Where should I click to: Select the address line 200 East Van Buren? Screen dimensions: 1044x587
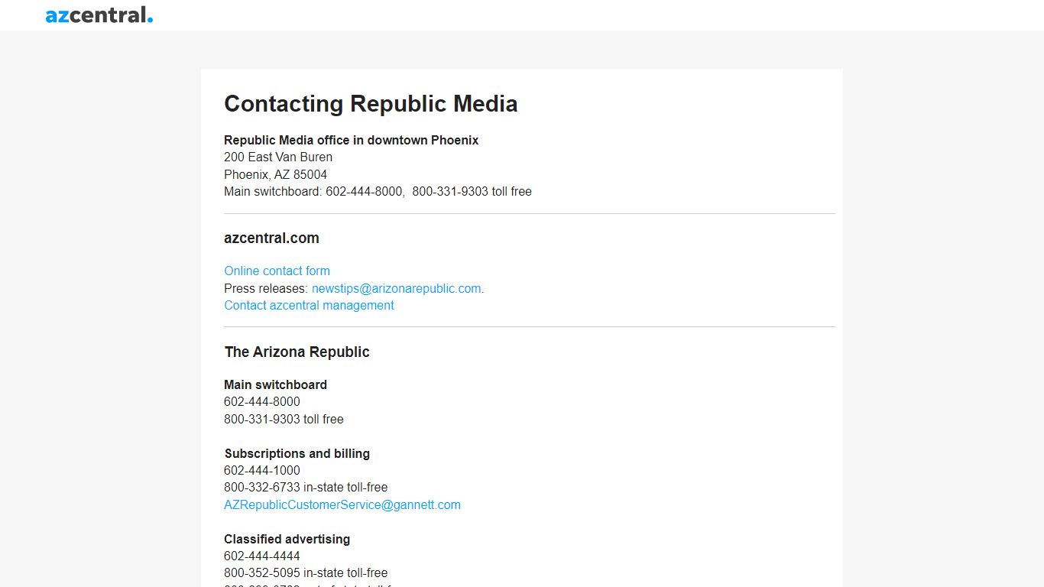point(278,157)
